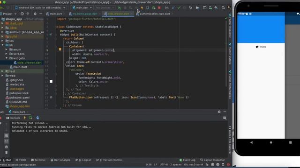Click Git branch sec2-part4 in status bar
Screen dimensions: 300x168
[193, 165]
